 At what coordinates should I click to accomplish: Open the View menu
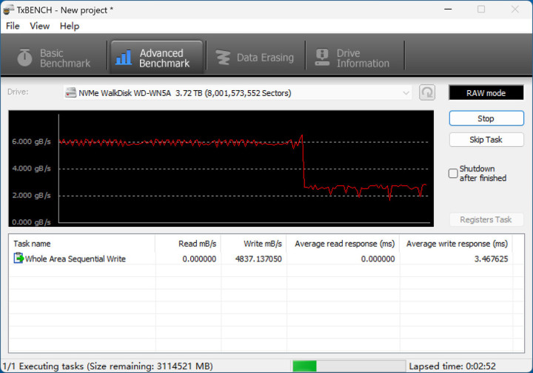pos(39,26)
